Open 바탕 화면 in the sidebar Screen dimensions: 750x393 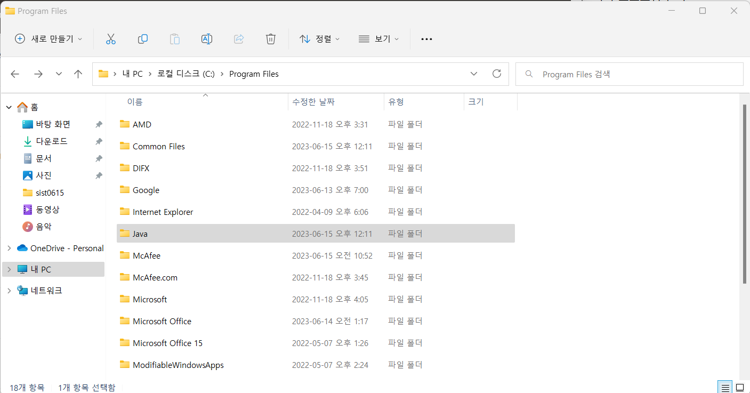point(53,124)
